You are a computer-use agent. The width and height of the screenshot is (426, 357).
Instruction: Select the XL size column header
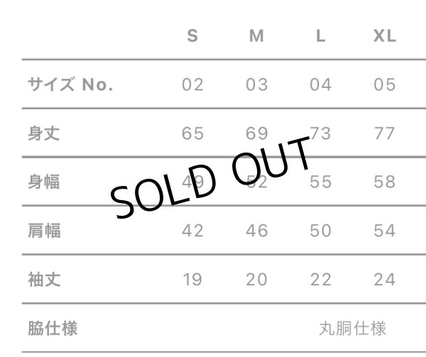(x=384, y=35)
